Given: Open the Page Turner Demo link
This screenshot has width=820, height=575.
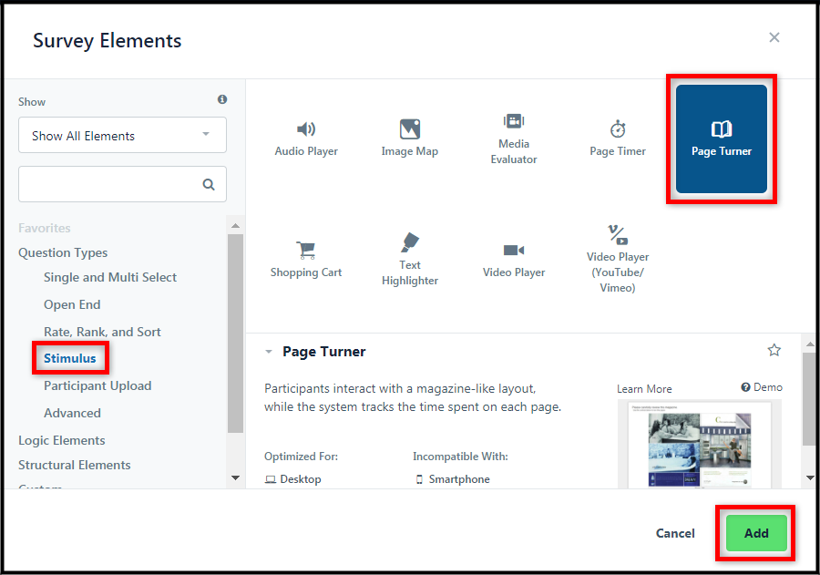Looking at the screenshot, I should [762, 387].
